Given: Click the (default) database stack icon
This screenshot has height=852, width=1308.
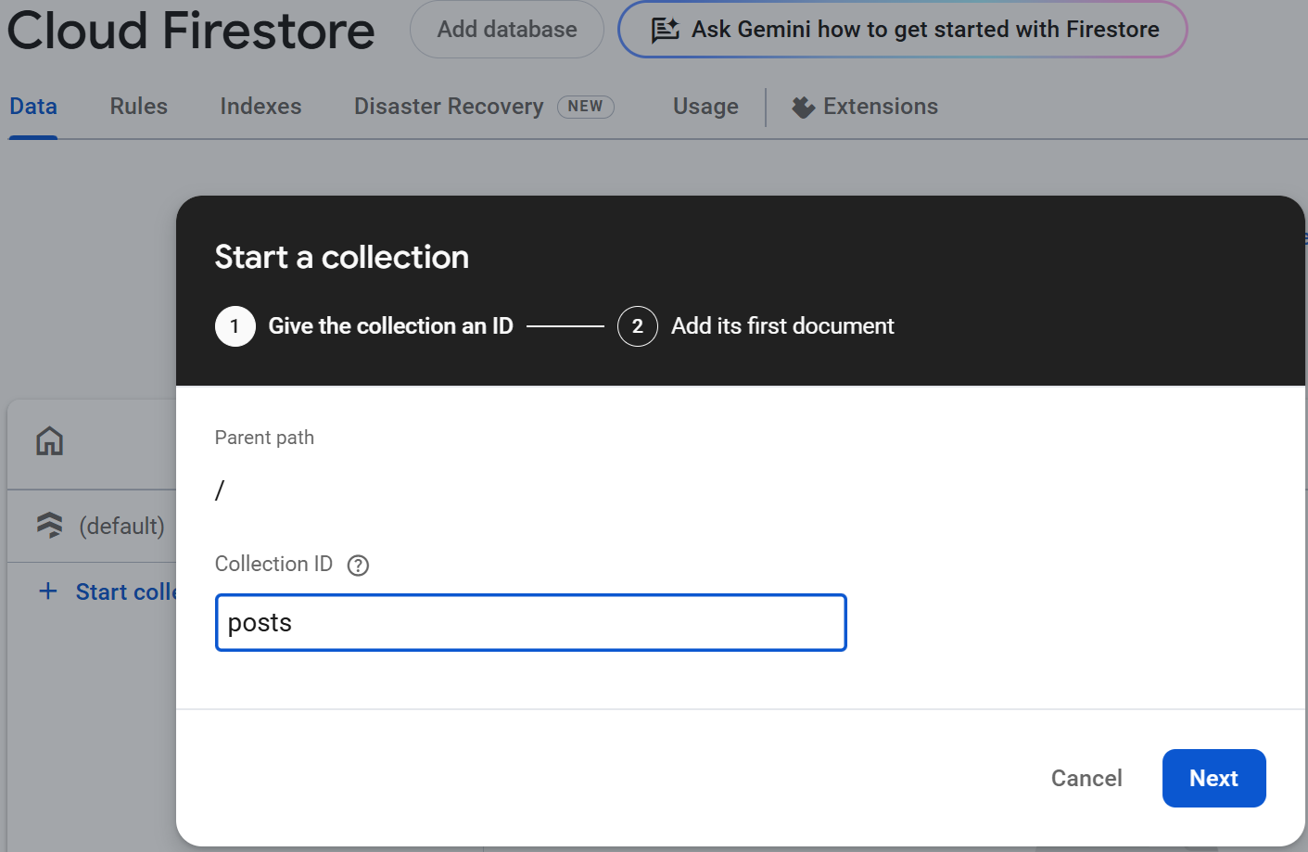Looking at the screenshot, I should [x=50, y=525].
